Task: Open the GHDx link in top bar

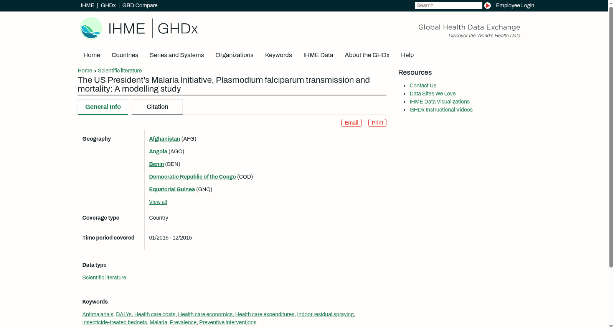Action: click(x=108, y=5)
